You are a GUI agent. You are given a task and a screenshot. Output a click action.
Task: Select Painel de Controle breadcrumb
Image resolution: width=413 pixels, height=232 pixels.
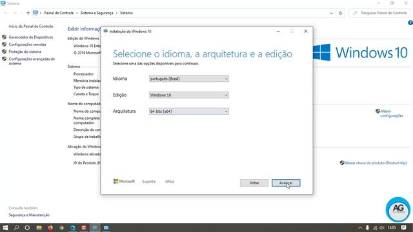[59, 13]
